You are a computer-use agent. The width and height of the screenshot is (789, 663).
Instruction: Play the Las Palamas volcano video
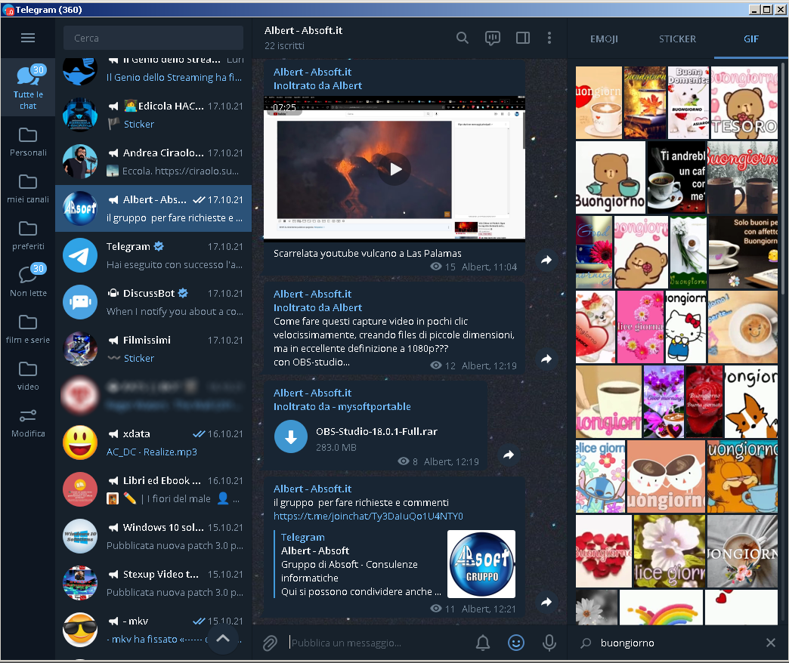point(394,169)
